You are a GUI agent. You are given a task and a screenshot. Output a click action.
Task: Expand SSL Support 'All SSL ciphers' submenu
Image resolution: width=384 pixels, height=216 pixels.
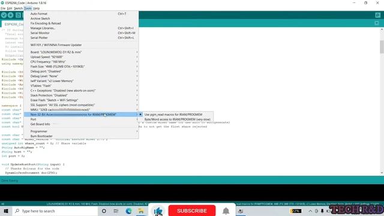click(x=82, y=105)
